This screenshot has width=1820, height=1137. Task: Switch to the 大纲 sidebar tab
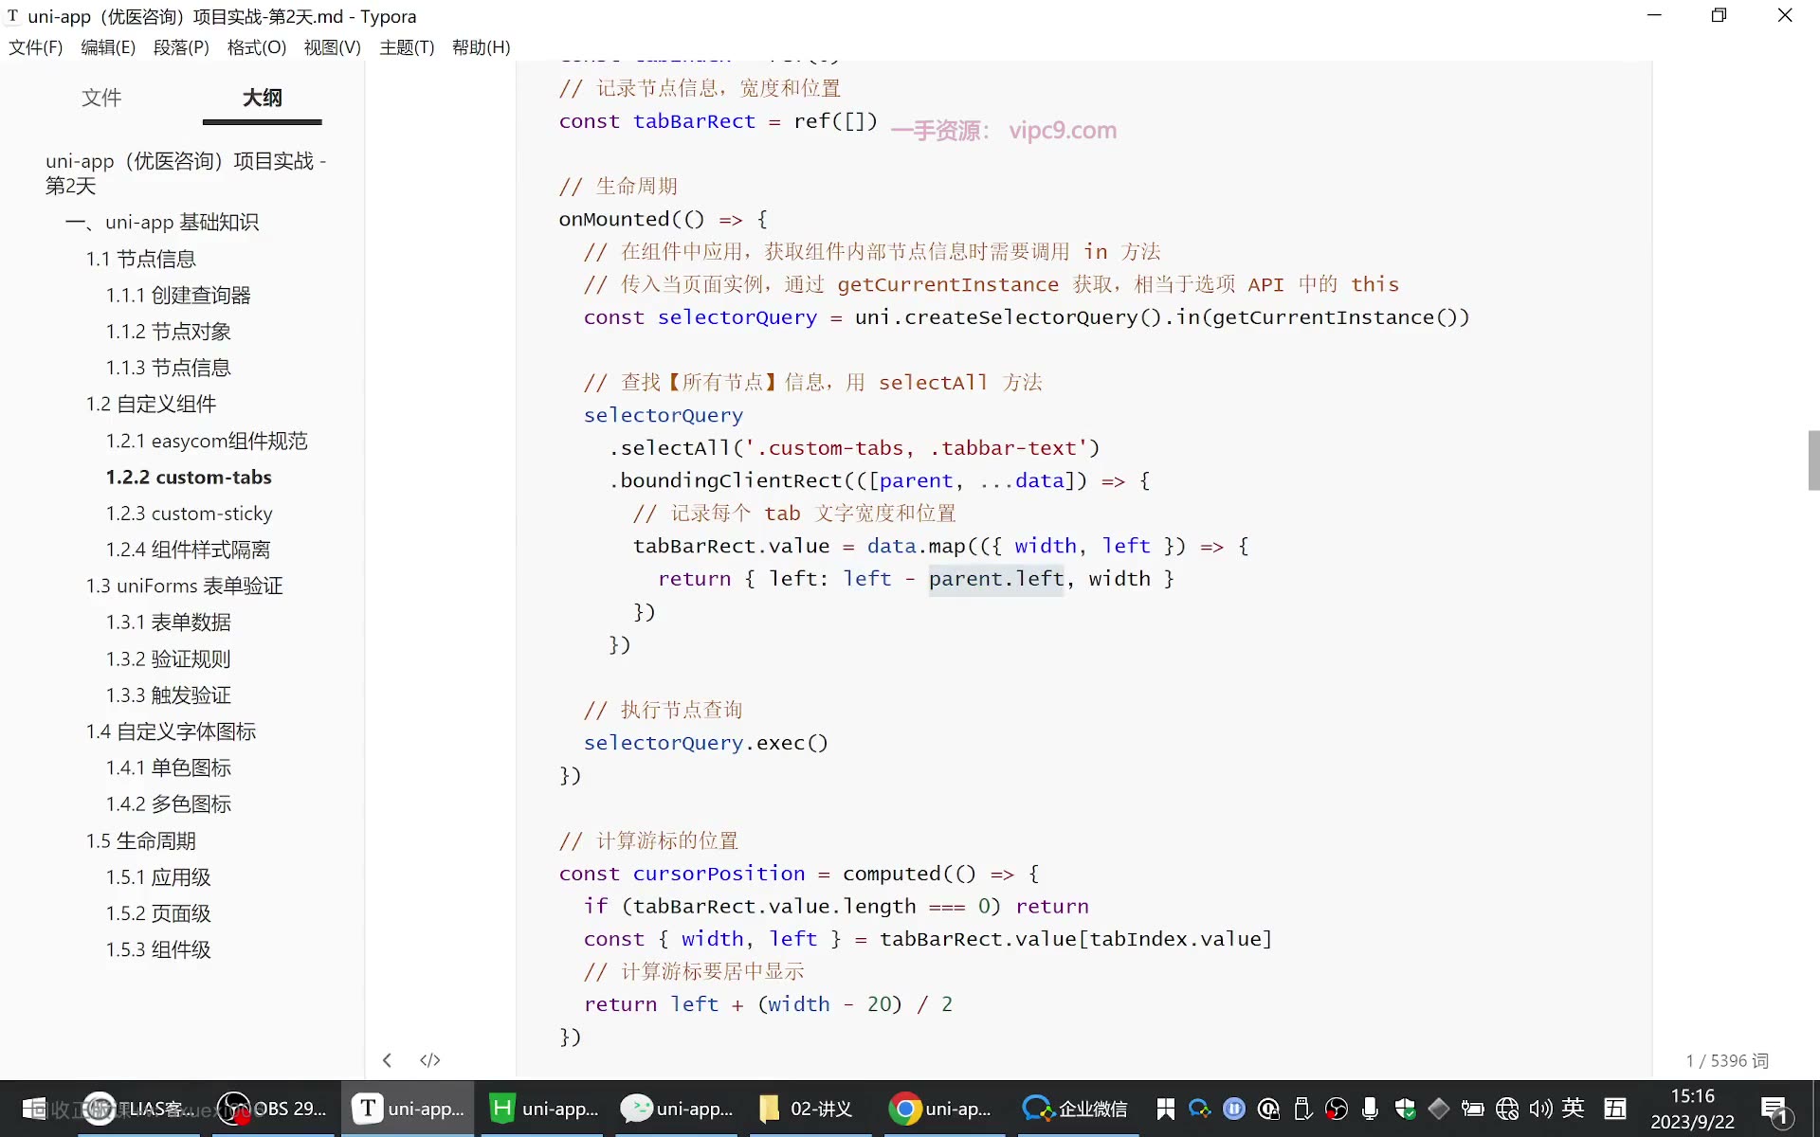(263, 98)
